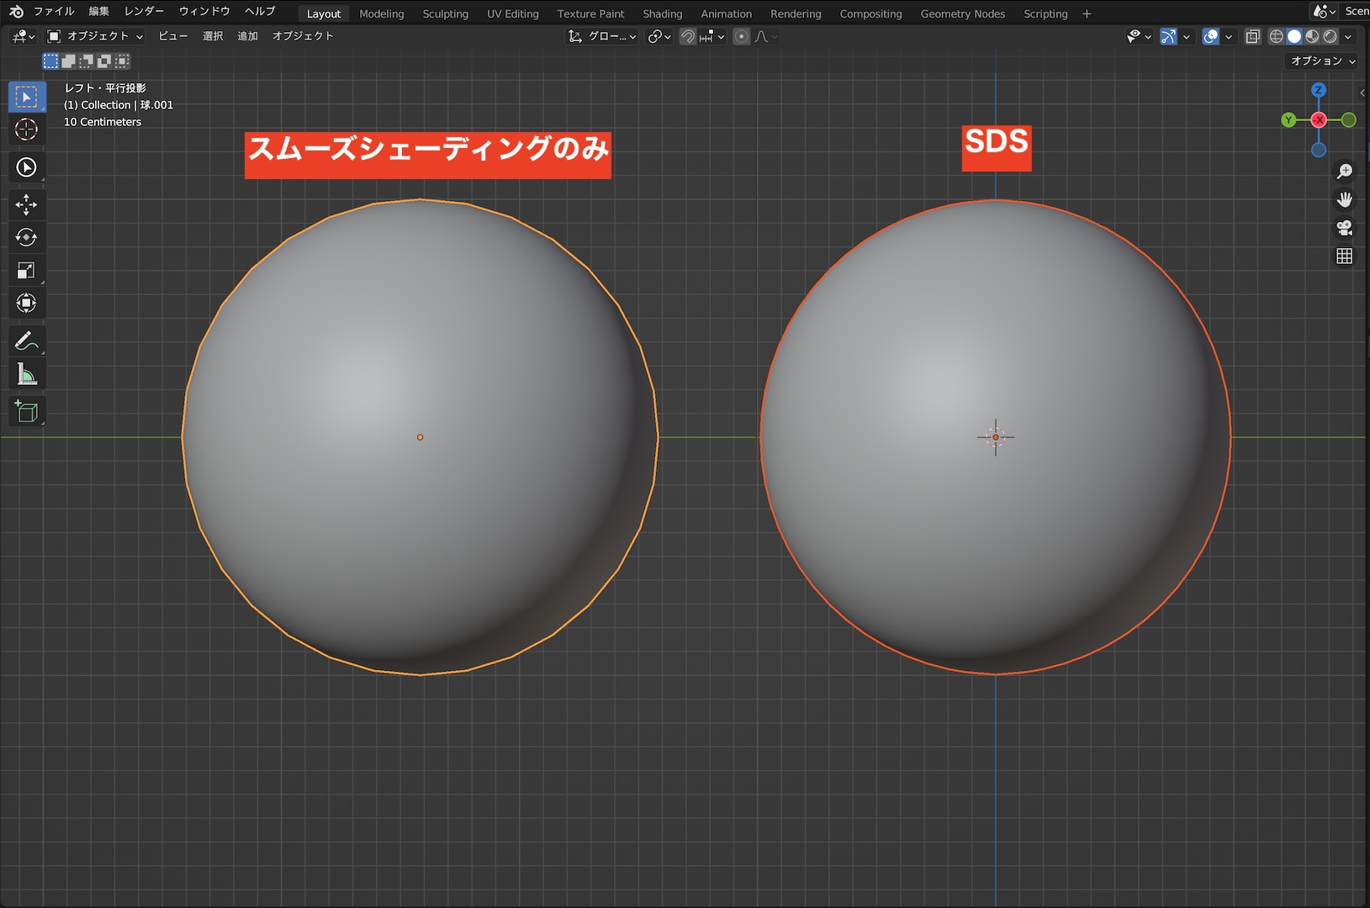Toggle X-ray display mode
Screen dimensions: 1370x908
[x=1252, y=36]
